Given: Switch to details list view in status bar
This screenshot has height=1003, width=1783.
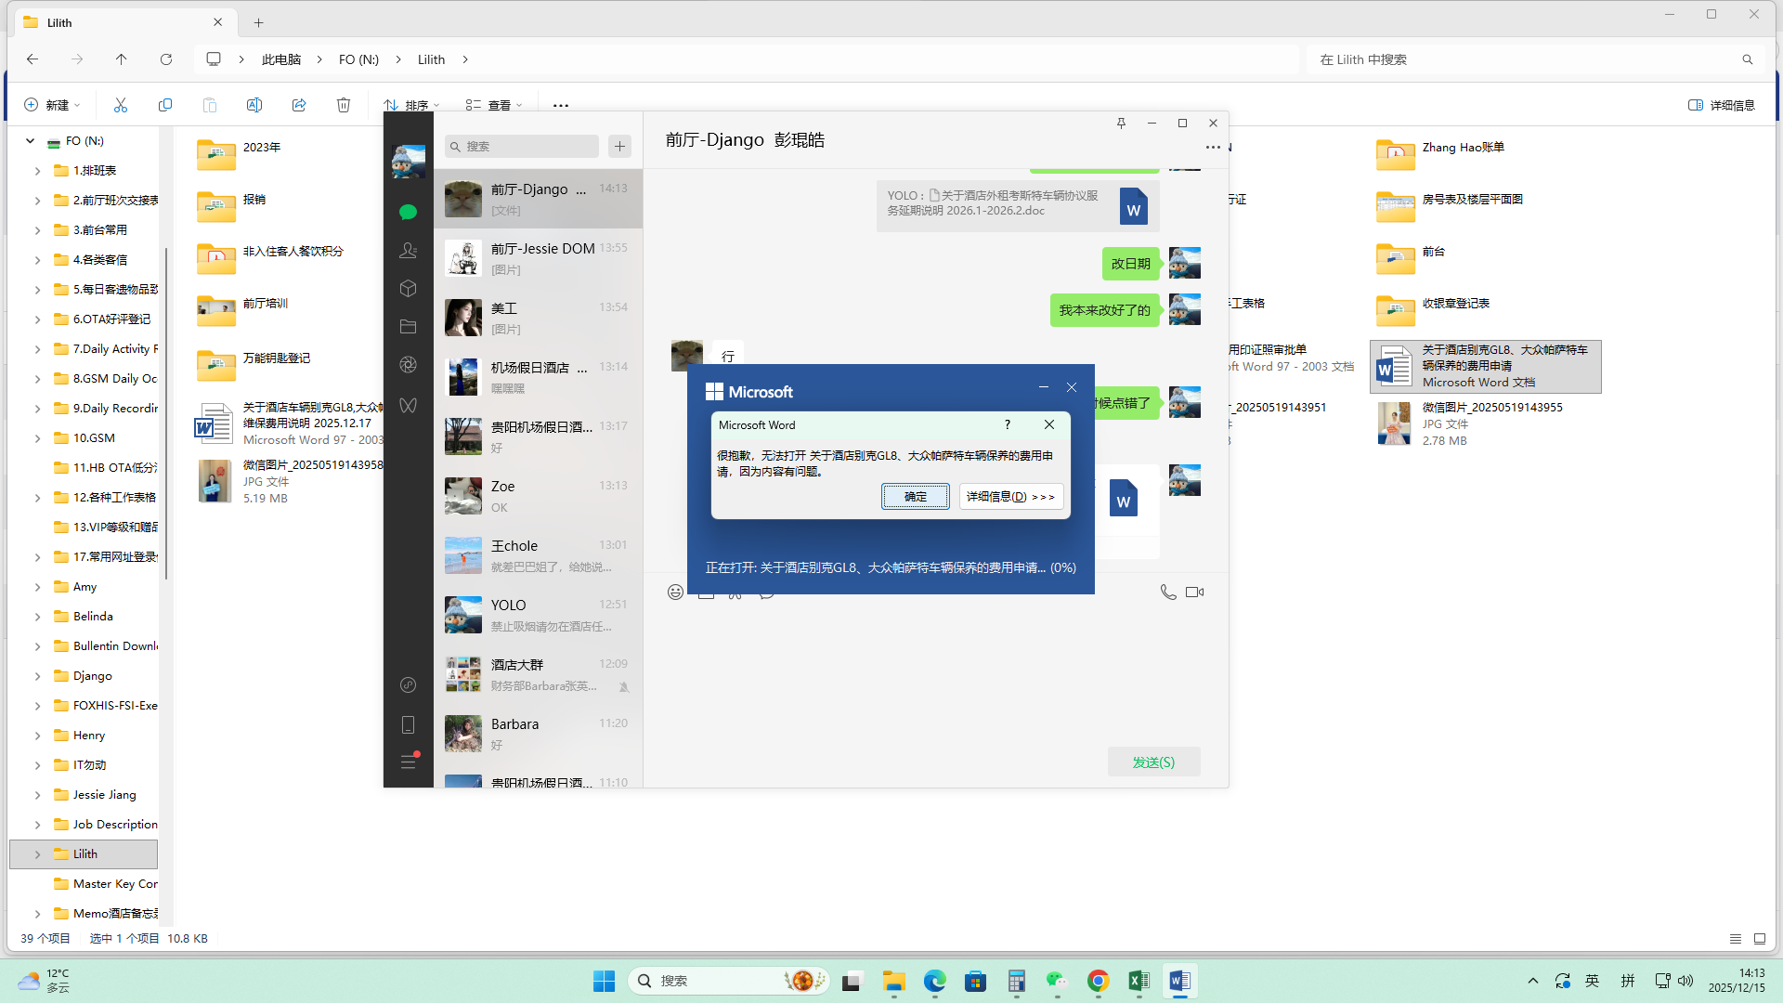Looking at the screenshot, I should 1735,939.
